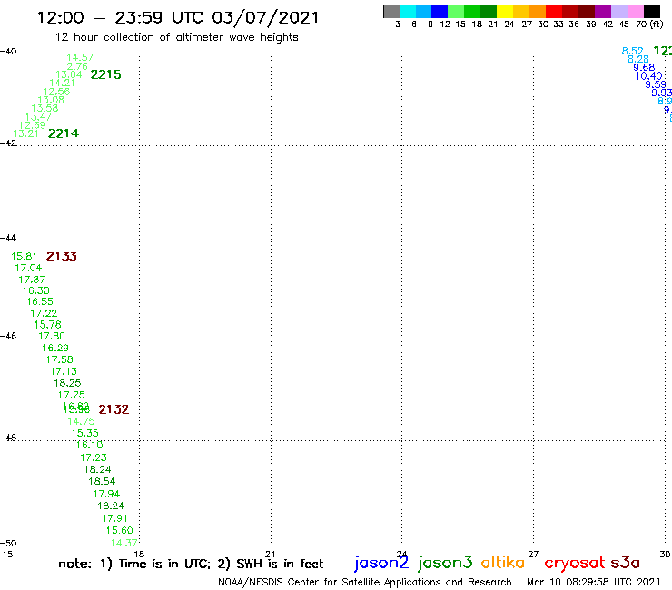
Task: Click the lavender legend swatch
Action: coord(618,11)
